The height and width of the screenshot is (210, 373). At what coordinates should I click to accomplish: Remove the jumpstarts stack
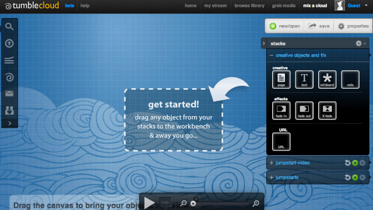363,177
